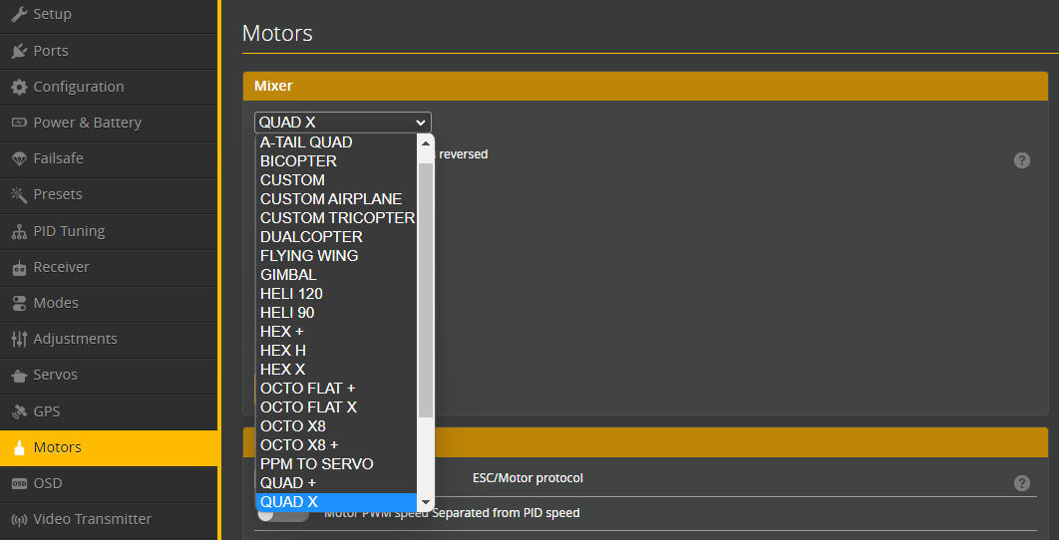
Task: Click the Setup wrench icon
Action: [19, 15]
